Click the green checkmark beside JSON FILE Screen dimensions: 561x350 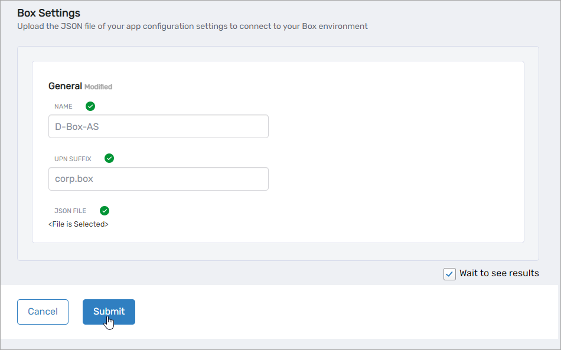105,211
